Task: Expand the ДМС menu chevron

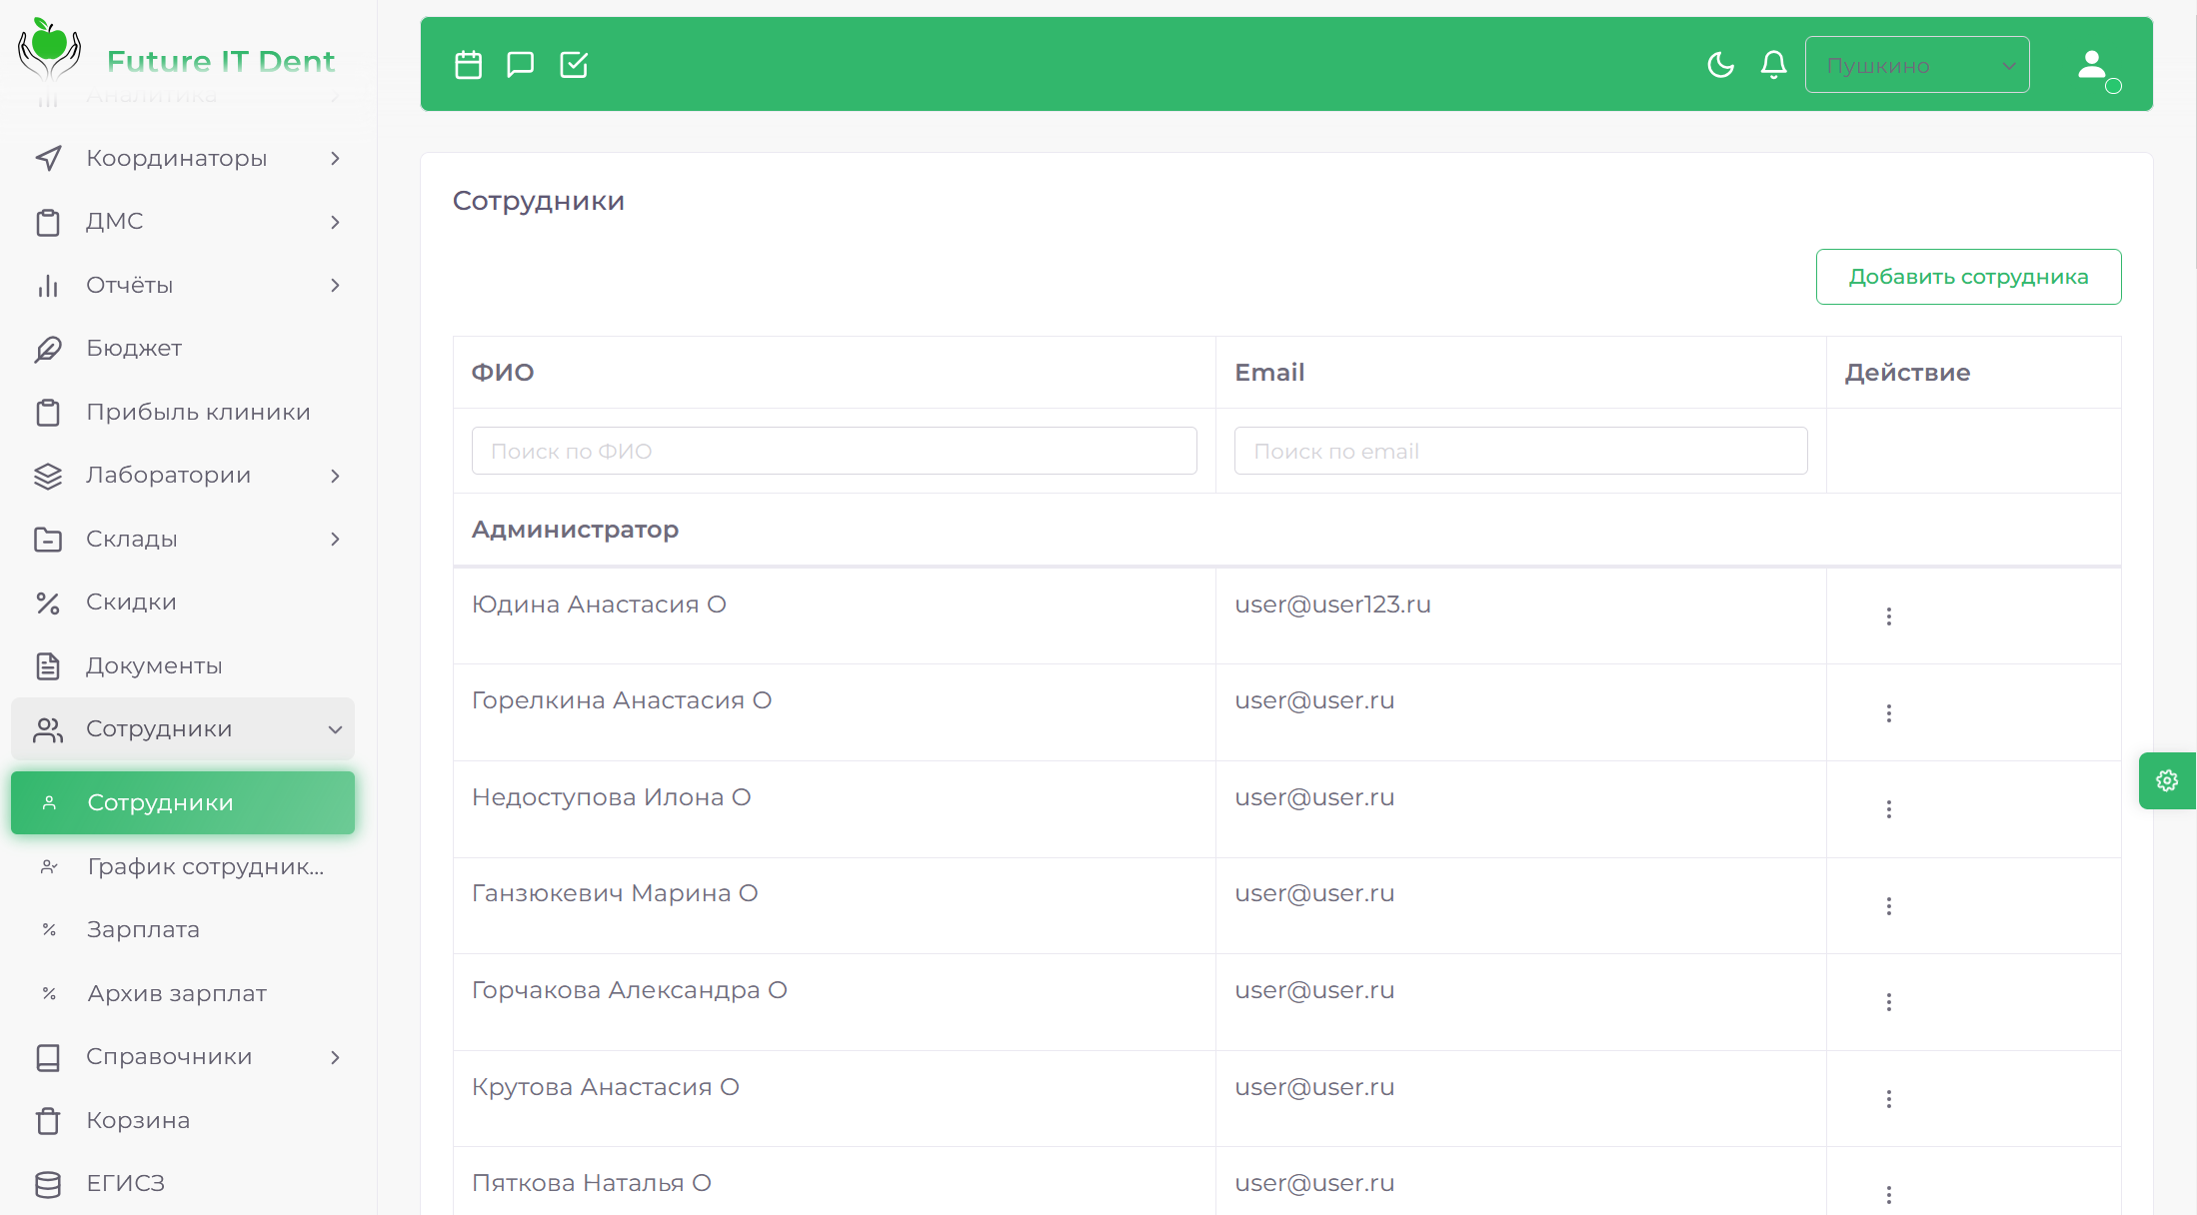Action: tap(336, 222)
